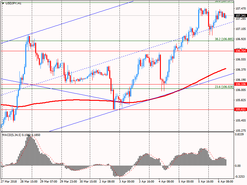Viewport: 247px width, 185px height.
Task: Click the 3 Apr 16:00 time label
Action: 146,182
